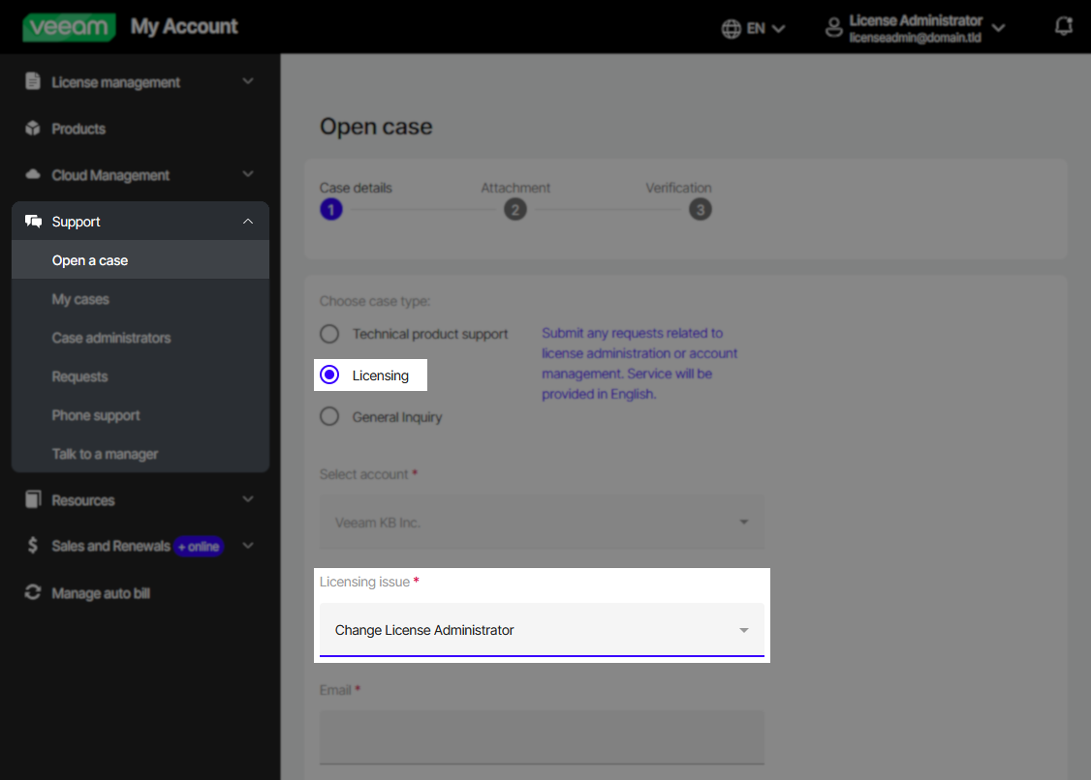Viewport: 1091px width, 780px height.
Task: Select the Technical product support option
Action: click(329, 333)
